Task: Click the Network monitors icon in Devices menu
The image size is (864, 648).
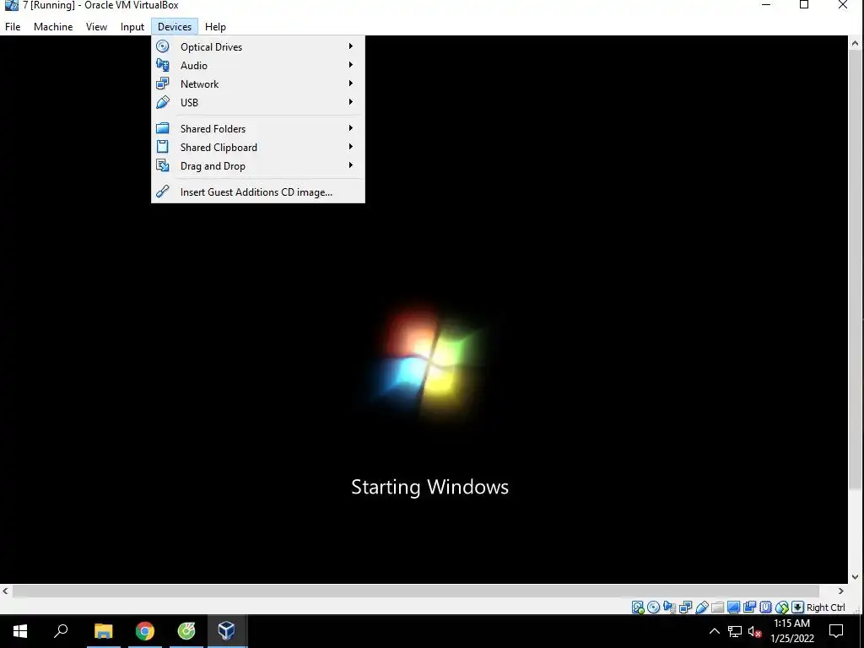Action: click(x=163, y=84)
